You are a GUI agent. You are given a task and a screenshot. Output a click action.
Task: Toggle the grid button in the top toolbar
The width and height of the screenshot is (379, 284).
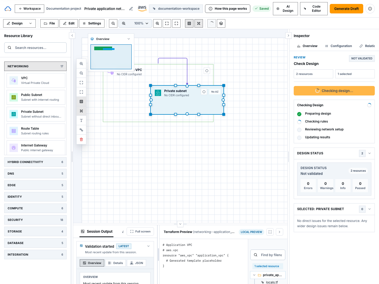[x=189, y=23]
